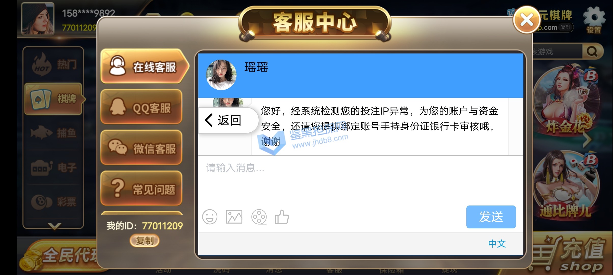Open the 微信客服 option
Viewport: 613px width, 275px height.
click(142, 148)
